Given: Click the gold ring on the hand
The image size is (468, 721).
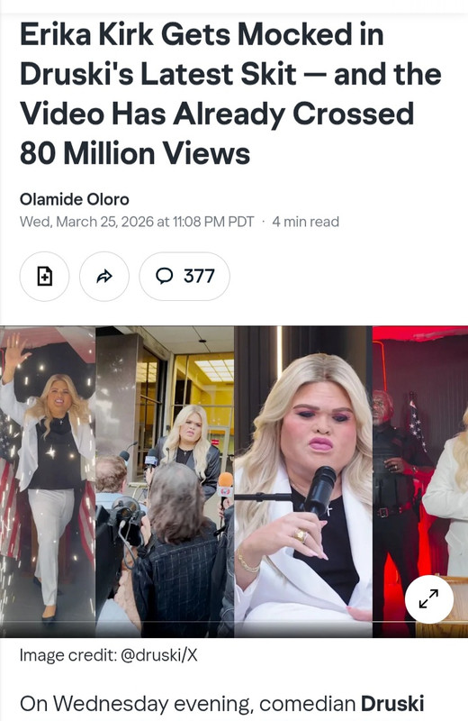Looking at the screenshot, I should [301, 535].
